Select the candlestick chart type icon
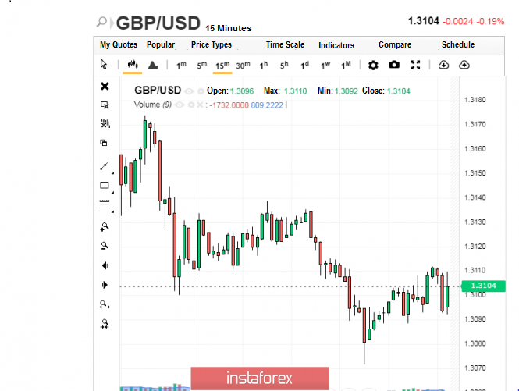Viewport: 519px width, 391px height. [x=133, y=64]
